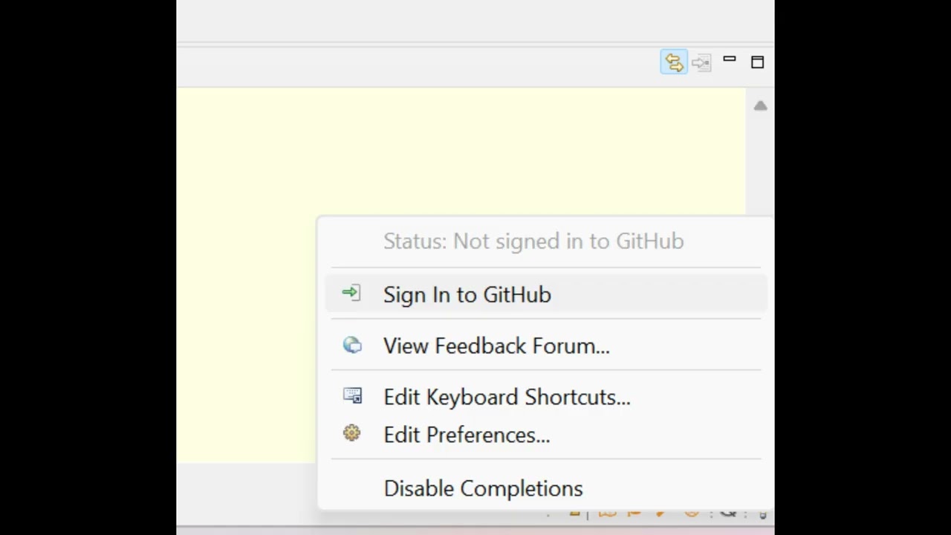Image resolution: width=951 pixels, height=535 pixels.
Task: Click the scrollbar up arrow
Action: point(760,106)
